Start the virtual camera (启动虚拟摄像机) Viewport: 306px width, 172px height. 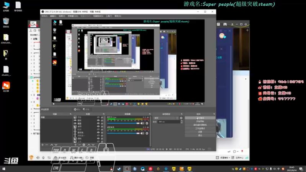point(200,125)
